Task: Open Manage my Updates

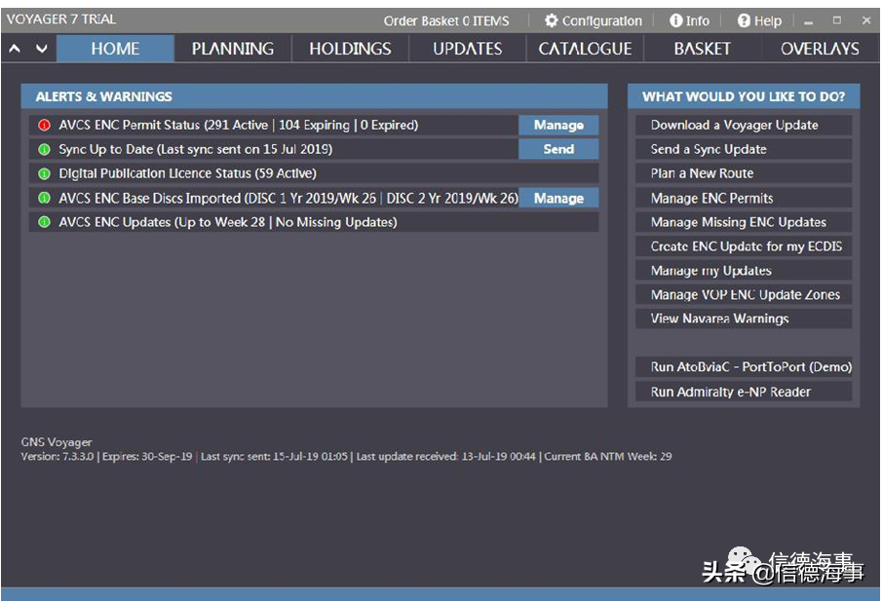Action: click(744, 271)
